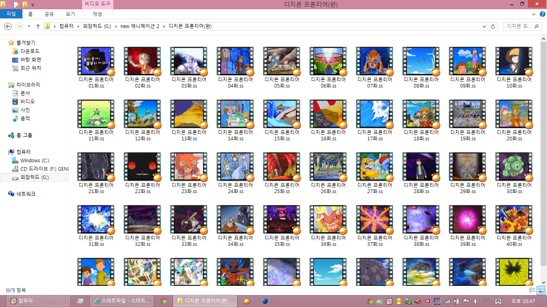Click the file list vertical scrollbar thumb
The height and width of the screenshot is (307, 547).
tap(543, 154)
